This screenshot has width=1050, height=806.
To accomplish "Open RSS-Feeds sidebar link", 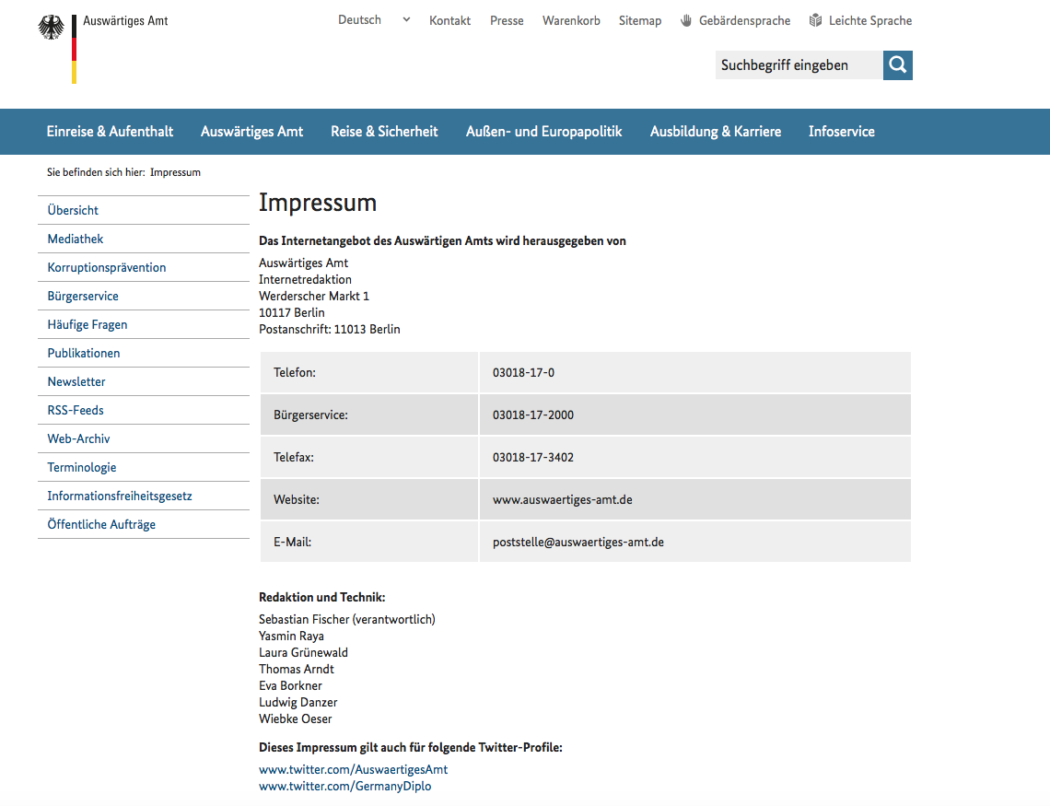I will point(144,410).
